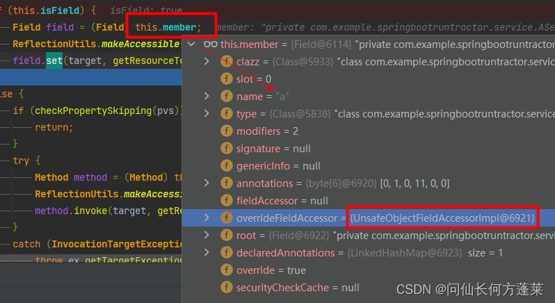The height and width of the screenshot is (303, 555).
Task: Click the 'Field field' declaration in the editor
Action: coord(43,27)
